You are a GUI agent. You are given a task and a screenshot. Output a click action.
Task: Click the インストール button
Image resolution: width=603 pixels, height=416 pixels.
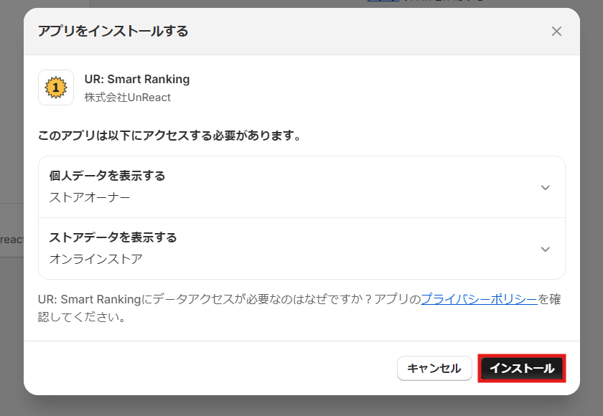point(522,369)
